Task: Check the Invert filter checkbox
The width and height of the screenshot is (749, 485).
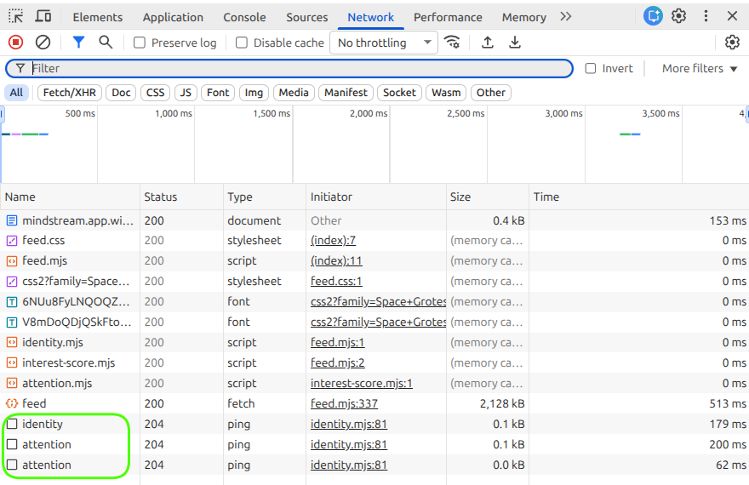Action: click(x=591, y=69)
